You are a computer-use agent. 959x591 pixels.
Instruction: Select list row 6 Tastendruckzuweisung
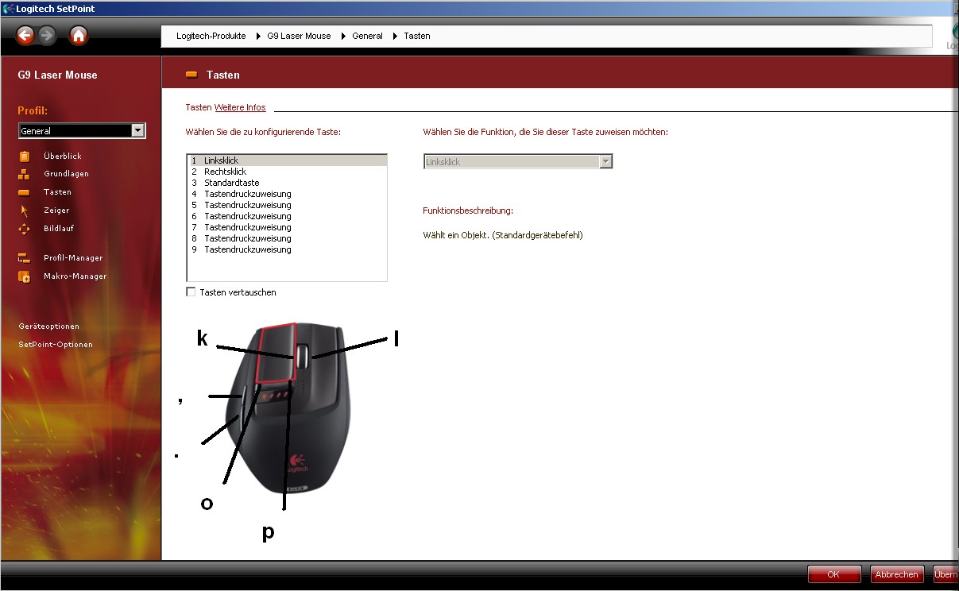(x=287, y=216)
